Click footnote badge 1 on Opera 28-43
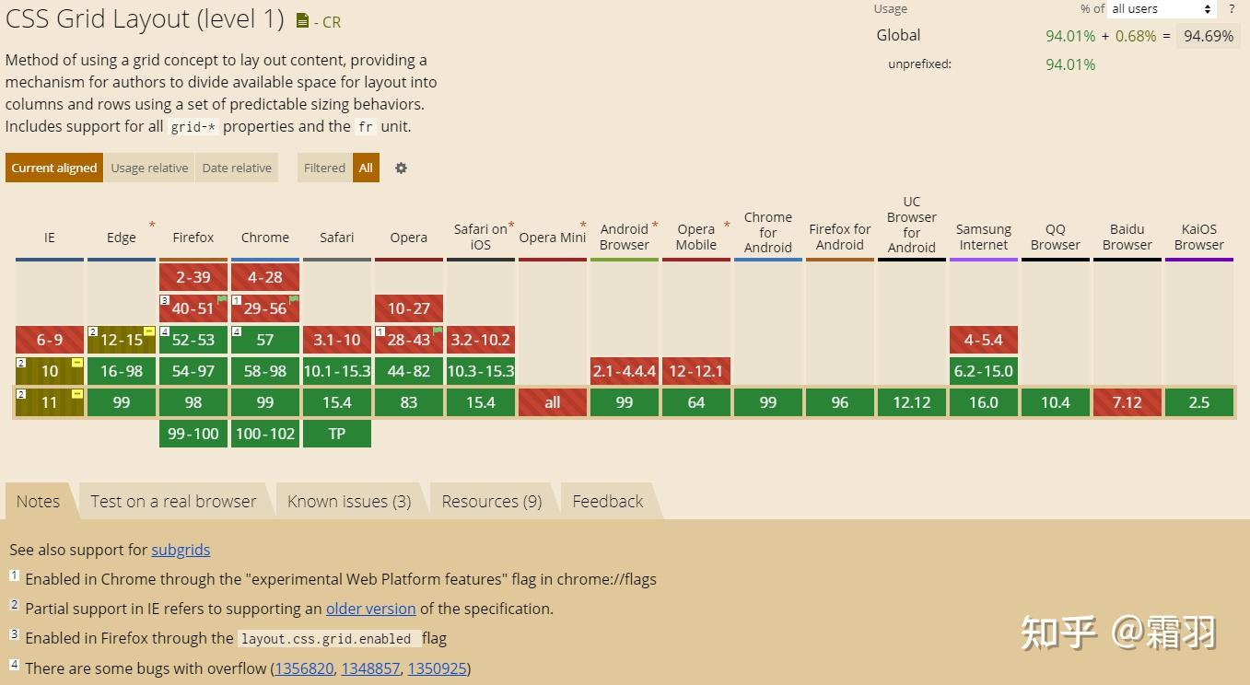 click(x=379, y=330)
